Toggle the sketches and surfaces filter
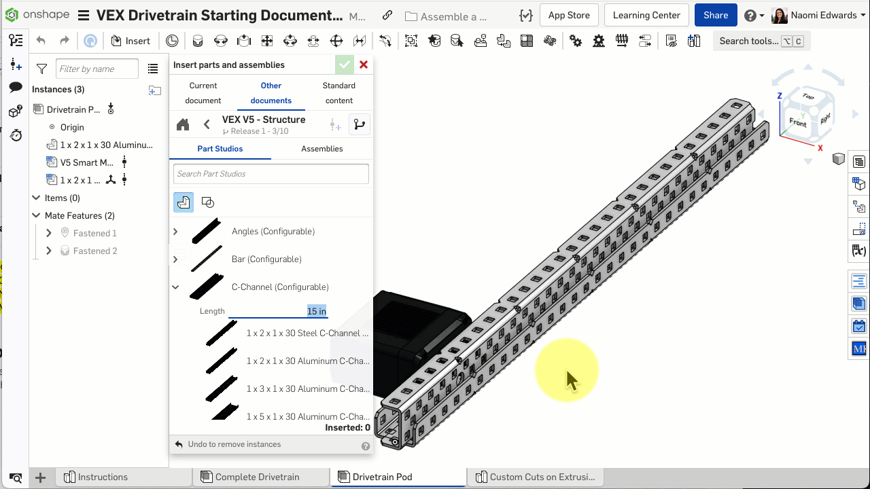The image size is (870, 489). pyautogui.click(x=208, y=202)
